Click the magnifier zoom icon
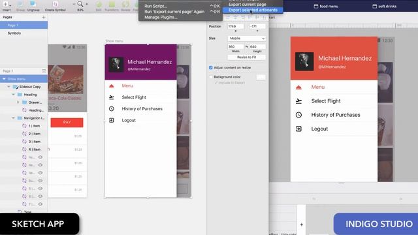This screenshot has height=235, width=418. tap(80, 4)
